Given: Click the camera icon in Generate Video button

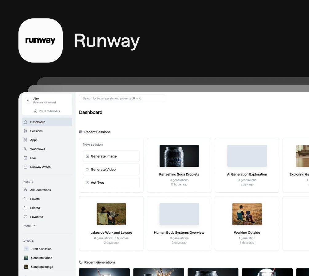Looking at the screenshot, I should [87, 169].
